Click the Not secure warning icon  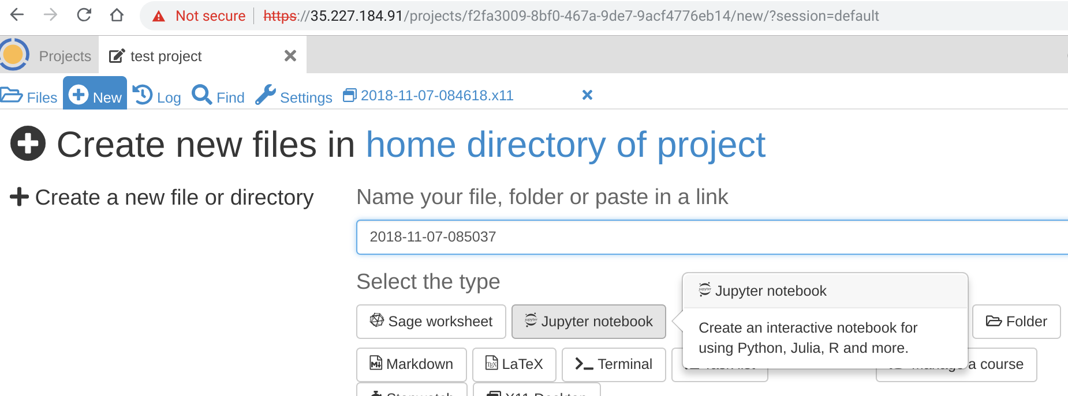click(159, 16)
